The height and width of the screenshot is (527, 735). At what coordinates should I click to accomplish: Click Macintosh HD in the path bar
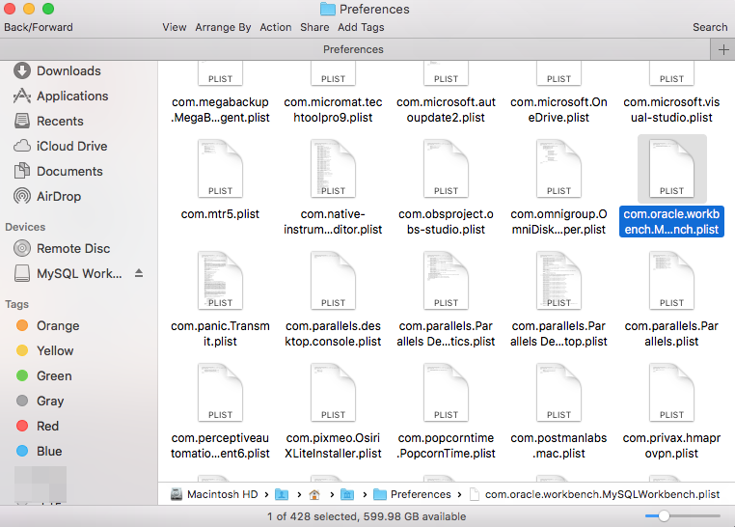coord(224,494)
